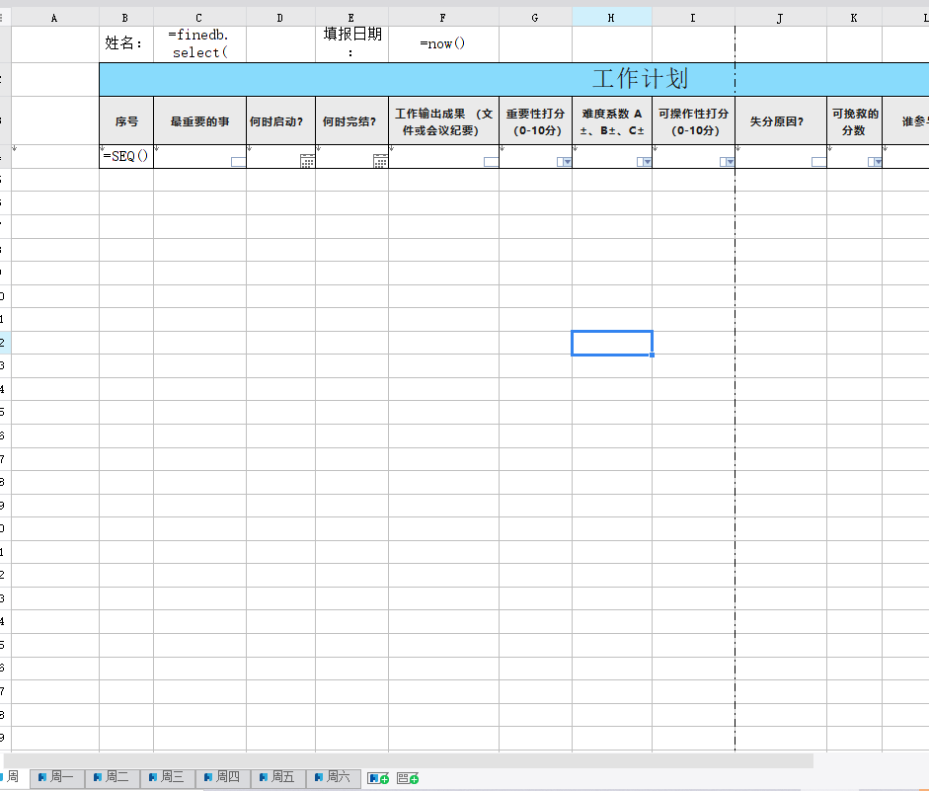
Task: Select the 重要性打分 header cell
Action: 535,120
